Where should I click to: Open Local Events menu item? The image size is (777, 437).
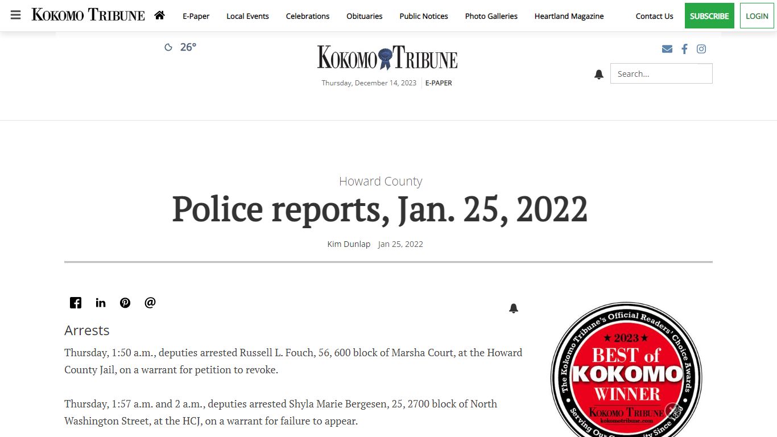(247, 16)
